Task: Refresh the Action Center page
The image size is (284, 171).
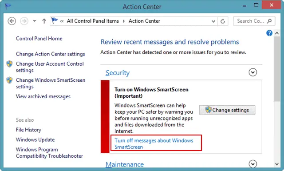Action: 223,21
